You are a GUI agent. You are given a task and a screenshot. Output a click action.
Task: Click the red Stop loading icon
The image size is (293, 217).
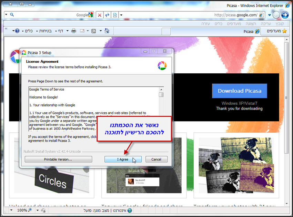coord(100,15)
